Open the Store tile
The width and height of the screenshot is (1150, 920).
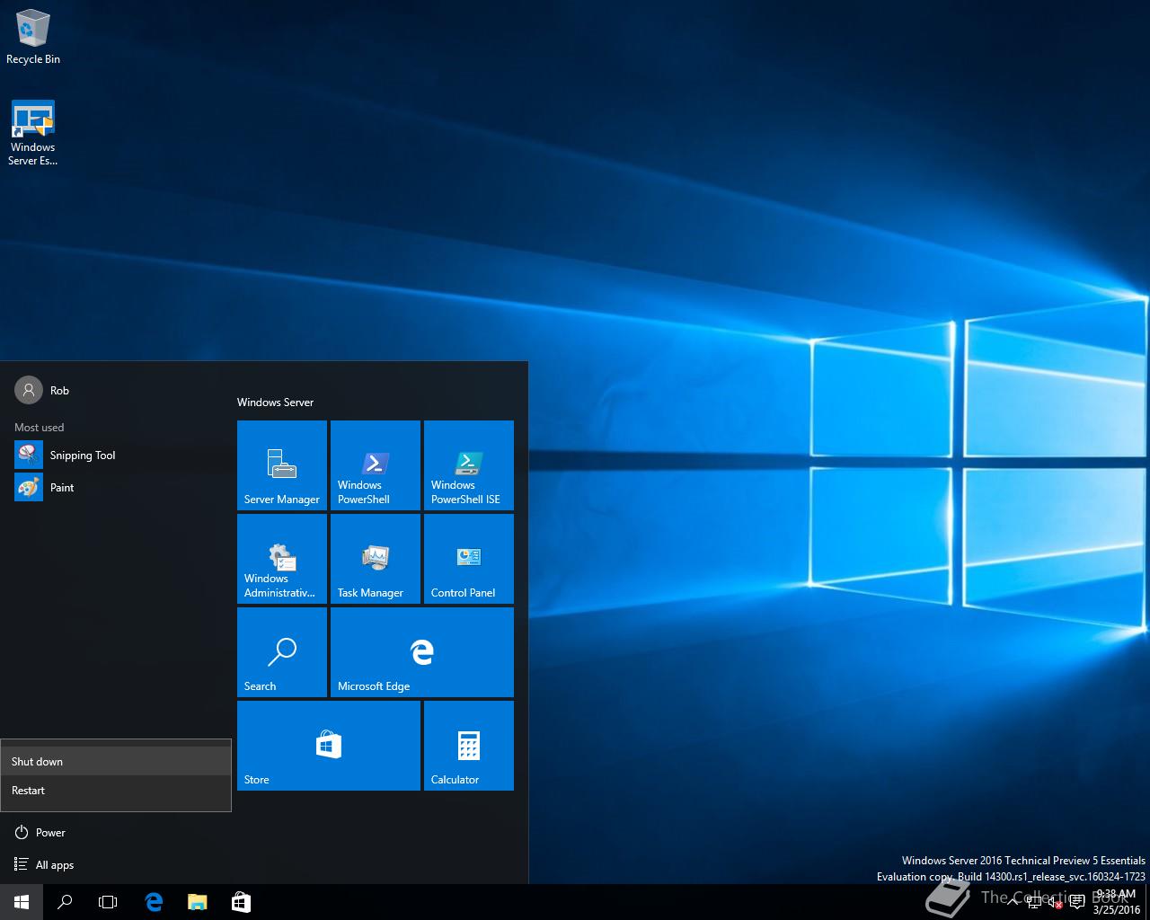coord(329,746)
